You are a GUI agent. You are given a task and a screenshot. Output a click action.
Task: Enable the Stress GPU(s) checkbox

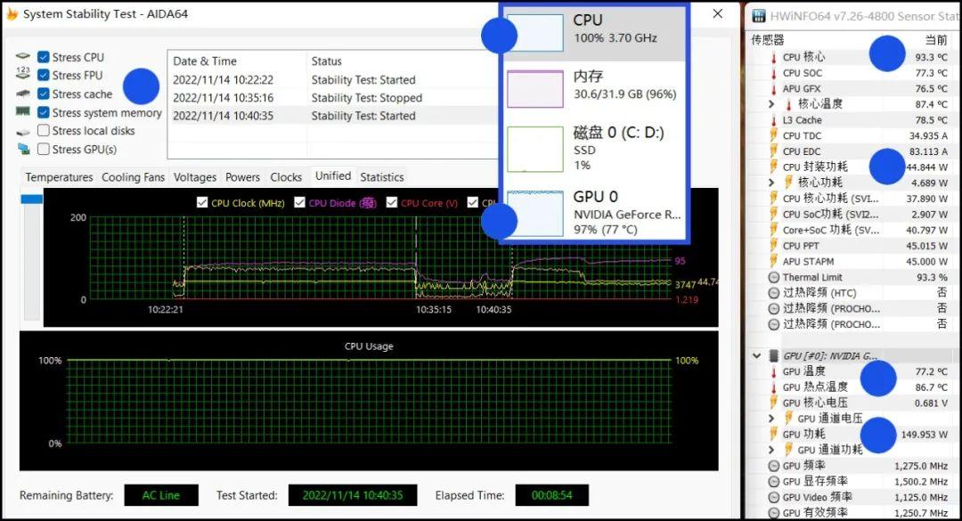44,150
